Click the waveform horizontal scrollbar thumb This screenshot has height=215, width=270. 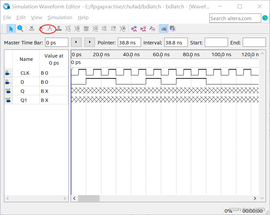click(x=89, y=198)
